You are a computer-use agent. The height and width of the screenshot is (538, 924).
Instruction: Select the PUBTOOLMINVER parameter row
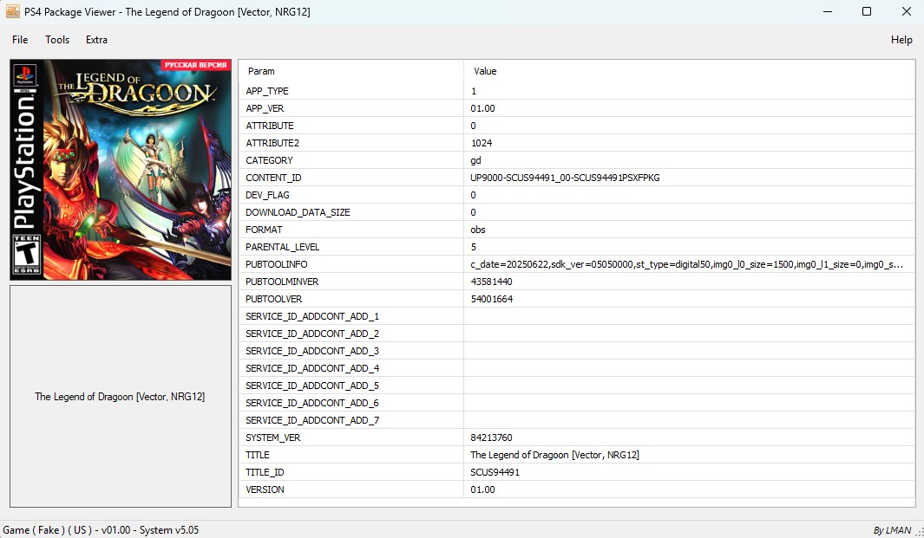576,282
